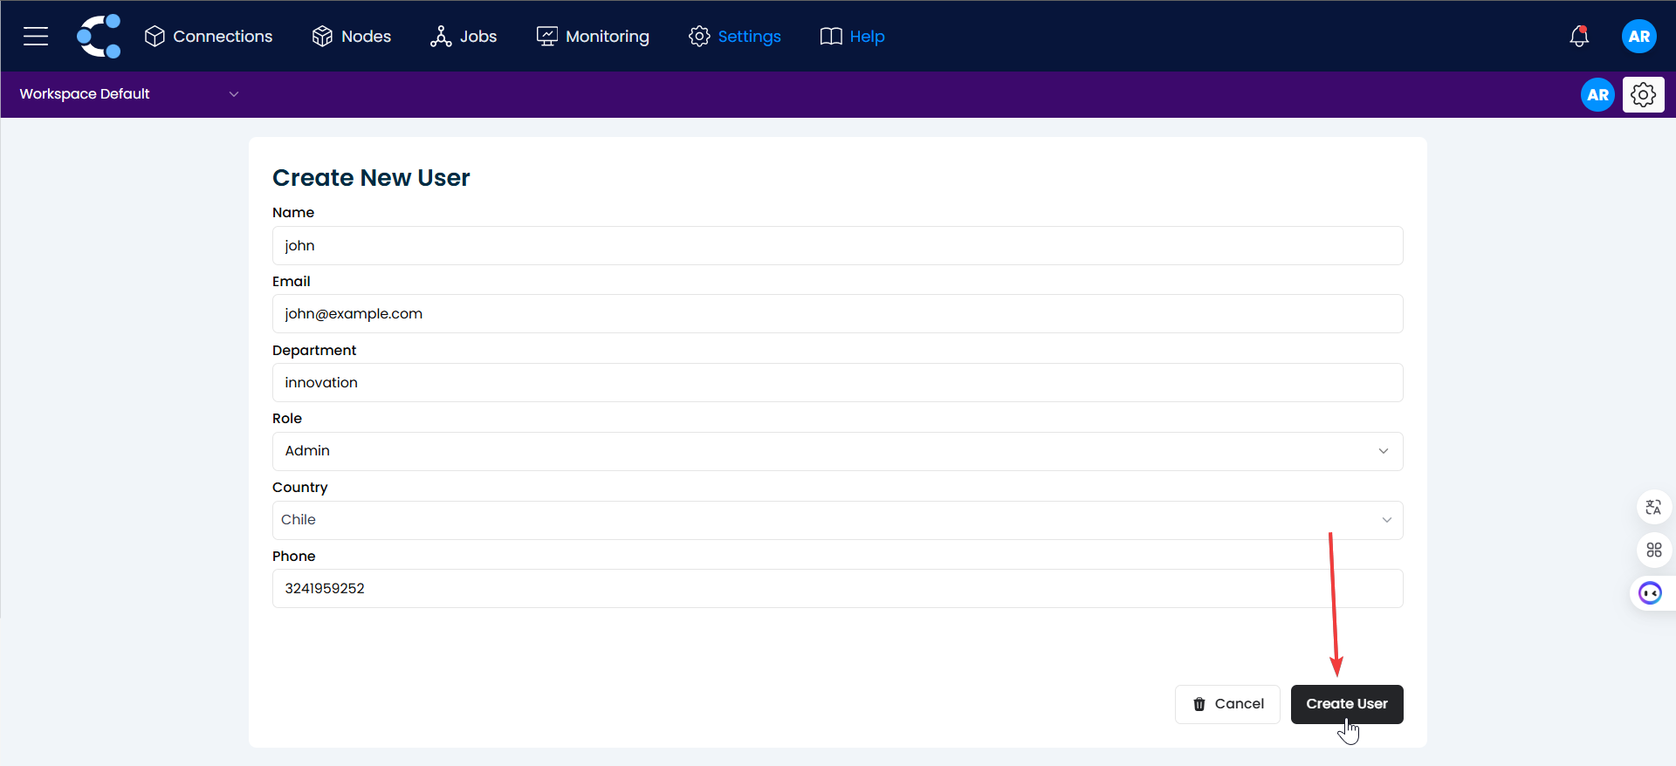Click the app logo in header
The height and width of the screenshot is (766, 1676).
pyautogui.click(x=99, y=36)
